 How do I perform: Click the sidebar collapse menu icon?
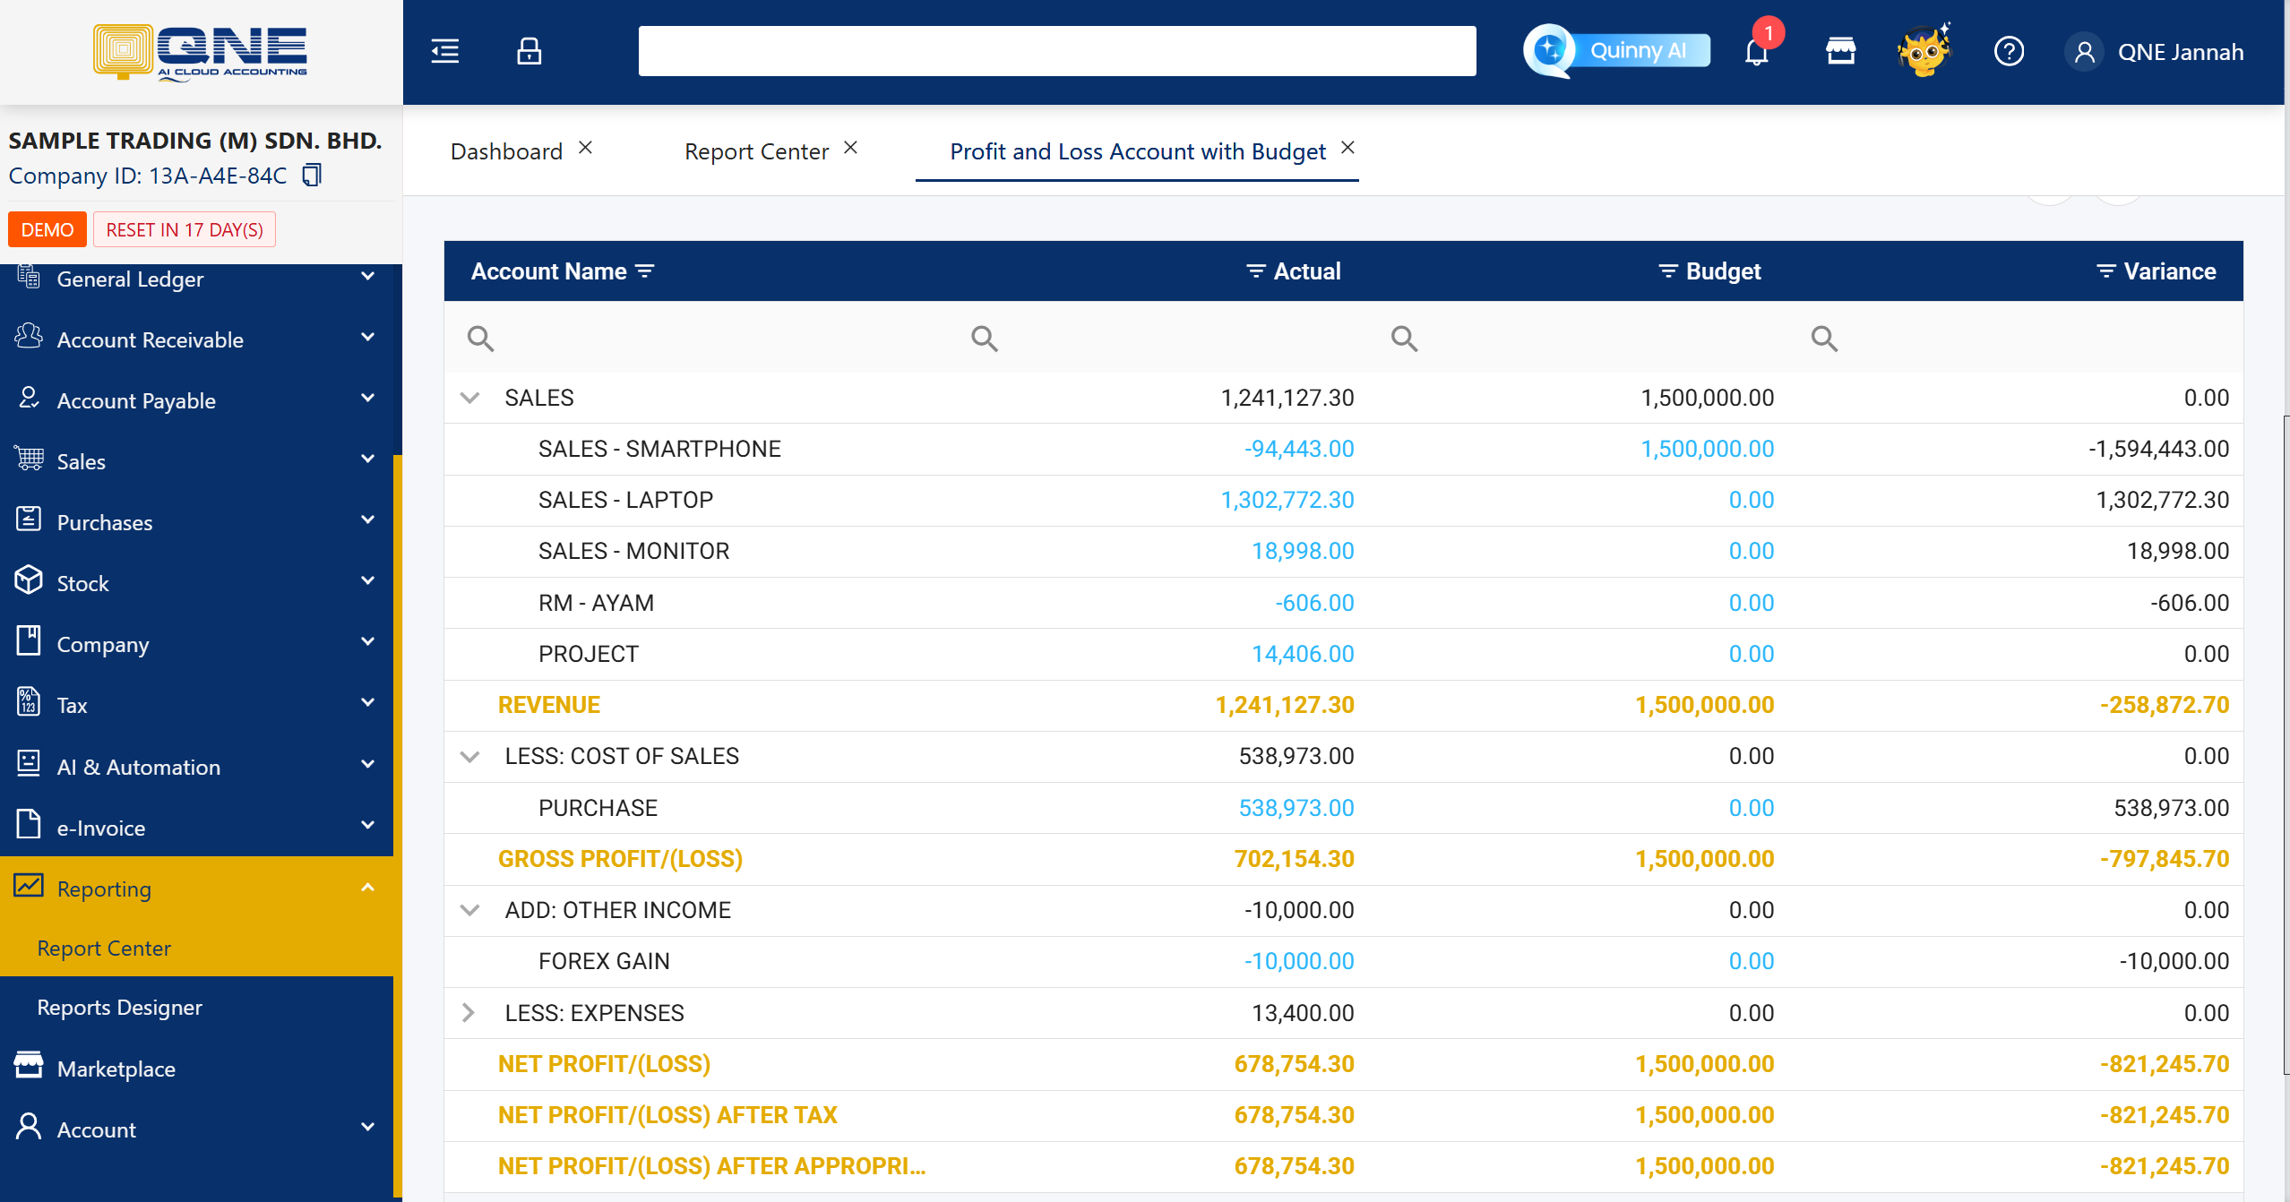tap(444, 51)
